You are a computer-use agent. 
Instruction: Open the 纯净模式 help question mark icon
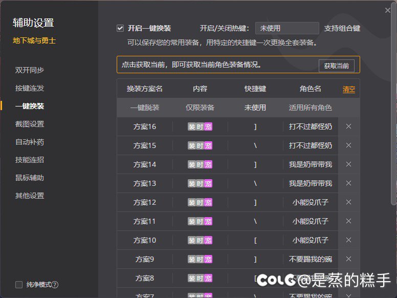tap(55, 285)
